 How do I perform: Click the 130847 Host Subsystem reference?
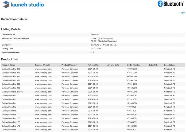click(x=102, y=38)
